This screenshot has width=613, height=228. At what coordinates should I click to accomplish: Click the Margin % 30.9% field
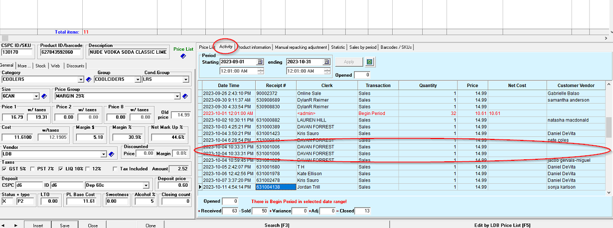tap(128, 137)
